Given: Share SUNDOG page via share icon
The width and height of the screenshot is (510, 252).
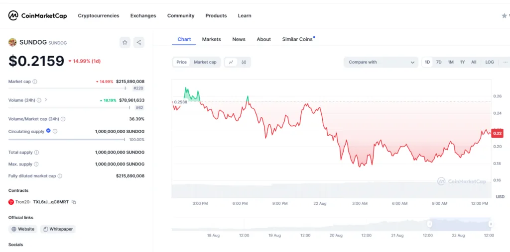Looking at the screenshot, I should [x=139, y=42].
